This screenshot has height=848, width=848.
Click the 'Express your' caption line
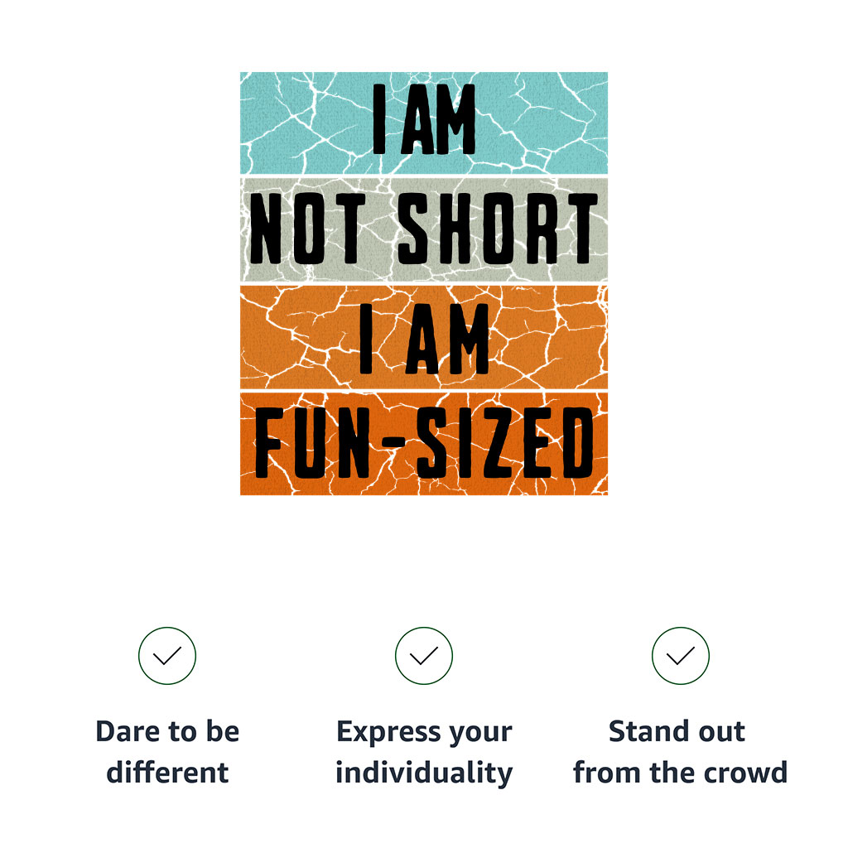tap(423, 733)
